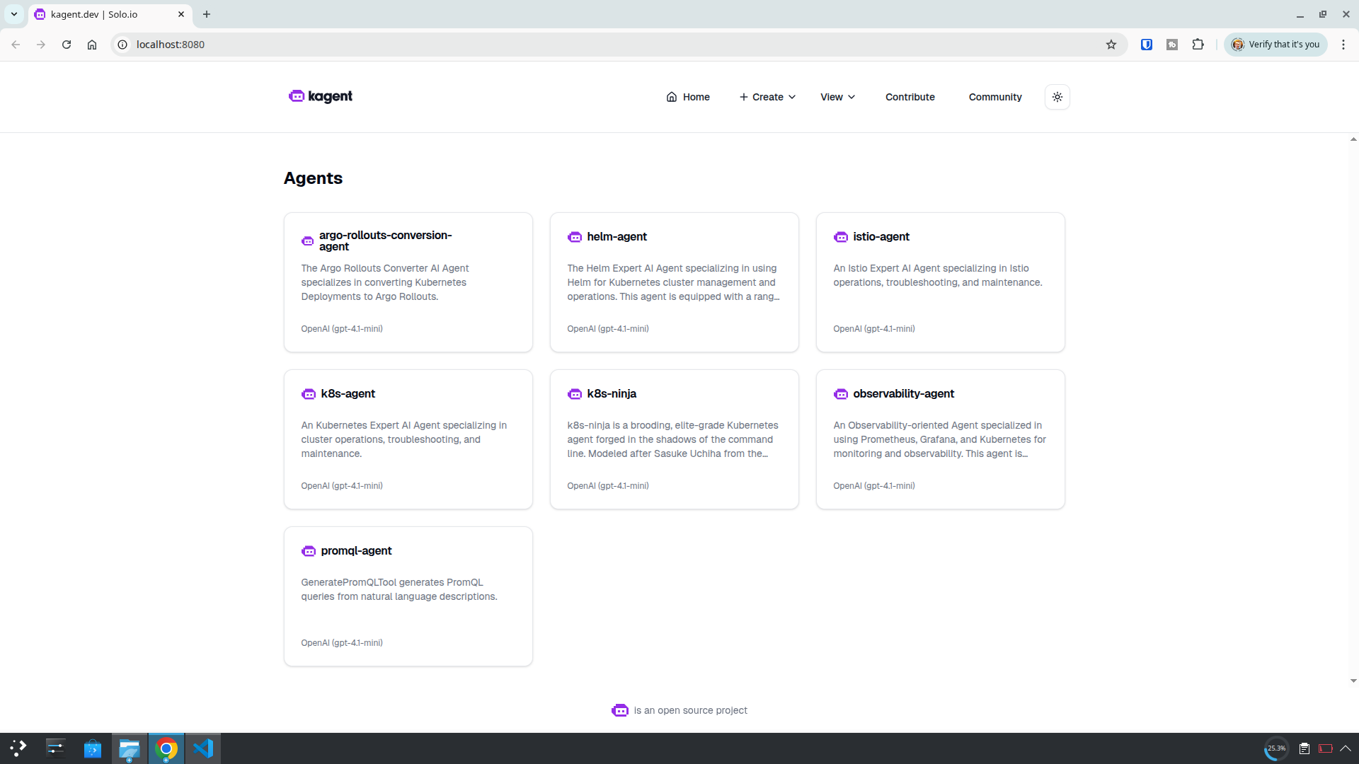This screenshot has height=764, width=1359.
Task: Open the Chrome extensions puzzle icon
Action: [x=1198, y=44]
